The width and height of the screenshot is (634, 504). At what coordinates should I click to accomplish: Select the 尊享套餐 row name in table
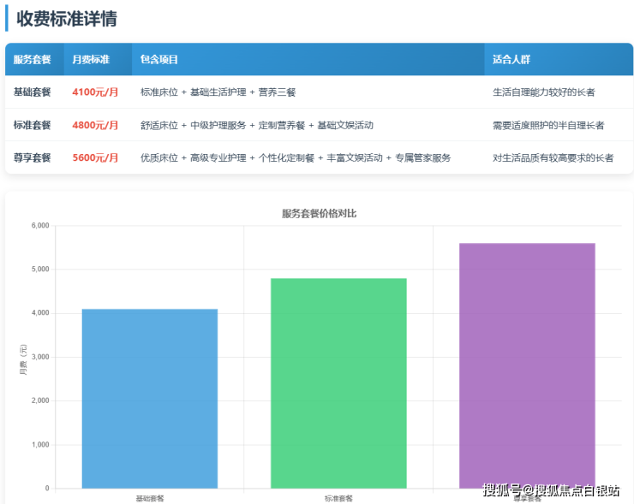pyautogui.click(x=33, y=157)
